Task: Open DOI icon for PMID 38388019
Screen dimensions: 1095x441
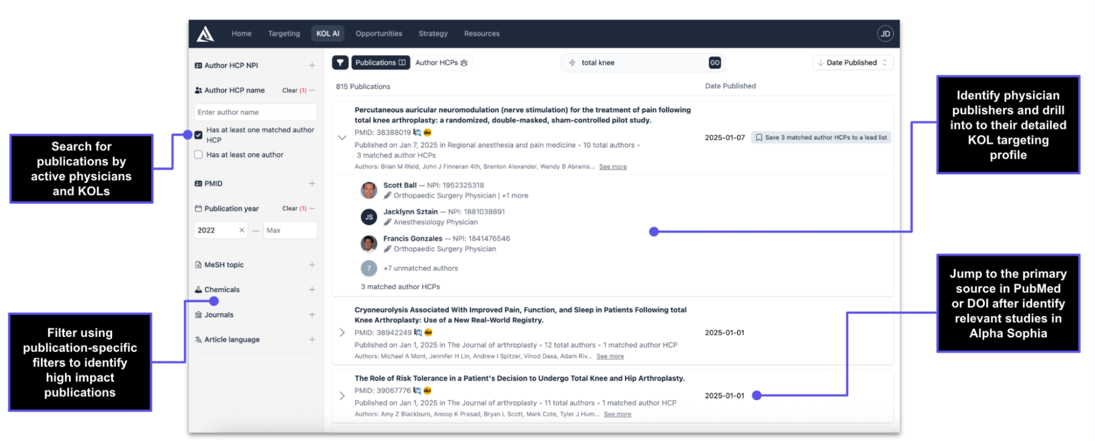Action: pos(427,133)
